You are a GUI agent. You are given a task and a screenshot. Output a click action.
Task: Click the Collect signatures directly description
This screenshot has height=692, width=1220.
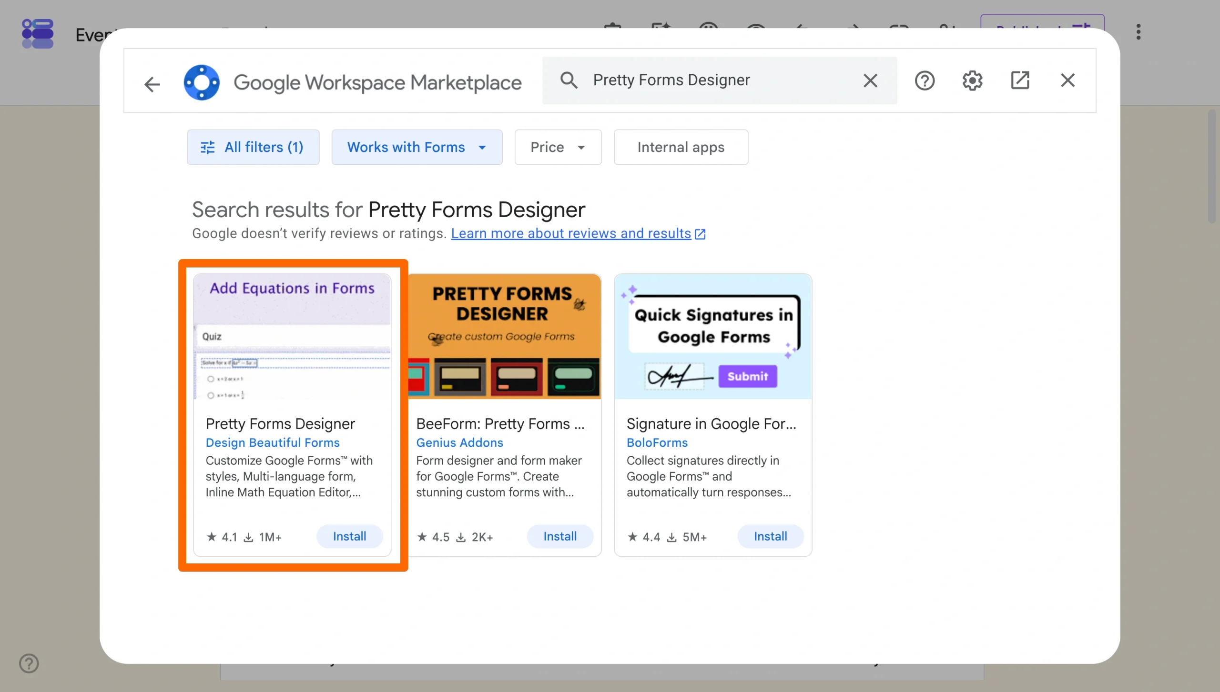click(709, 476)
